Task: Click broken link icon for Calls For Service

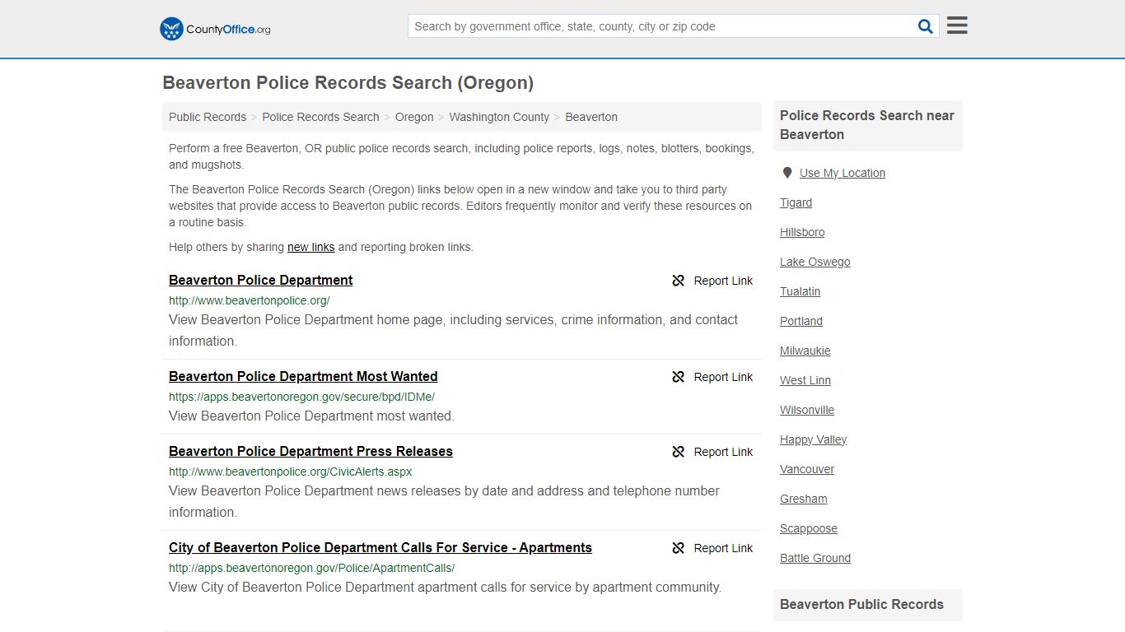Action: tap(679, 548)
